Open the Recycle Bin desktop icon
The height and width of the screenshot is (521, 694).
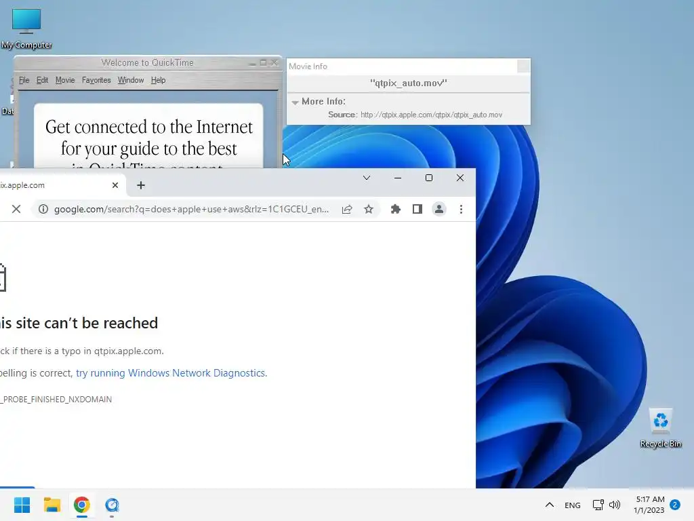pos(660,428)
